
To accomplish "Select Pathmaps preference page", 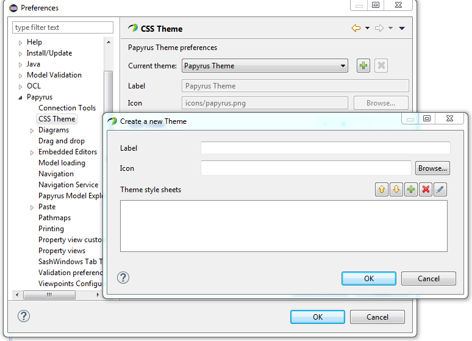I will (54, 218).
